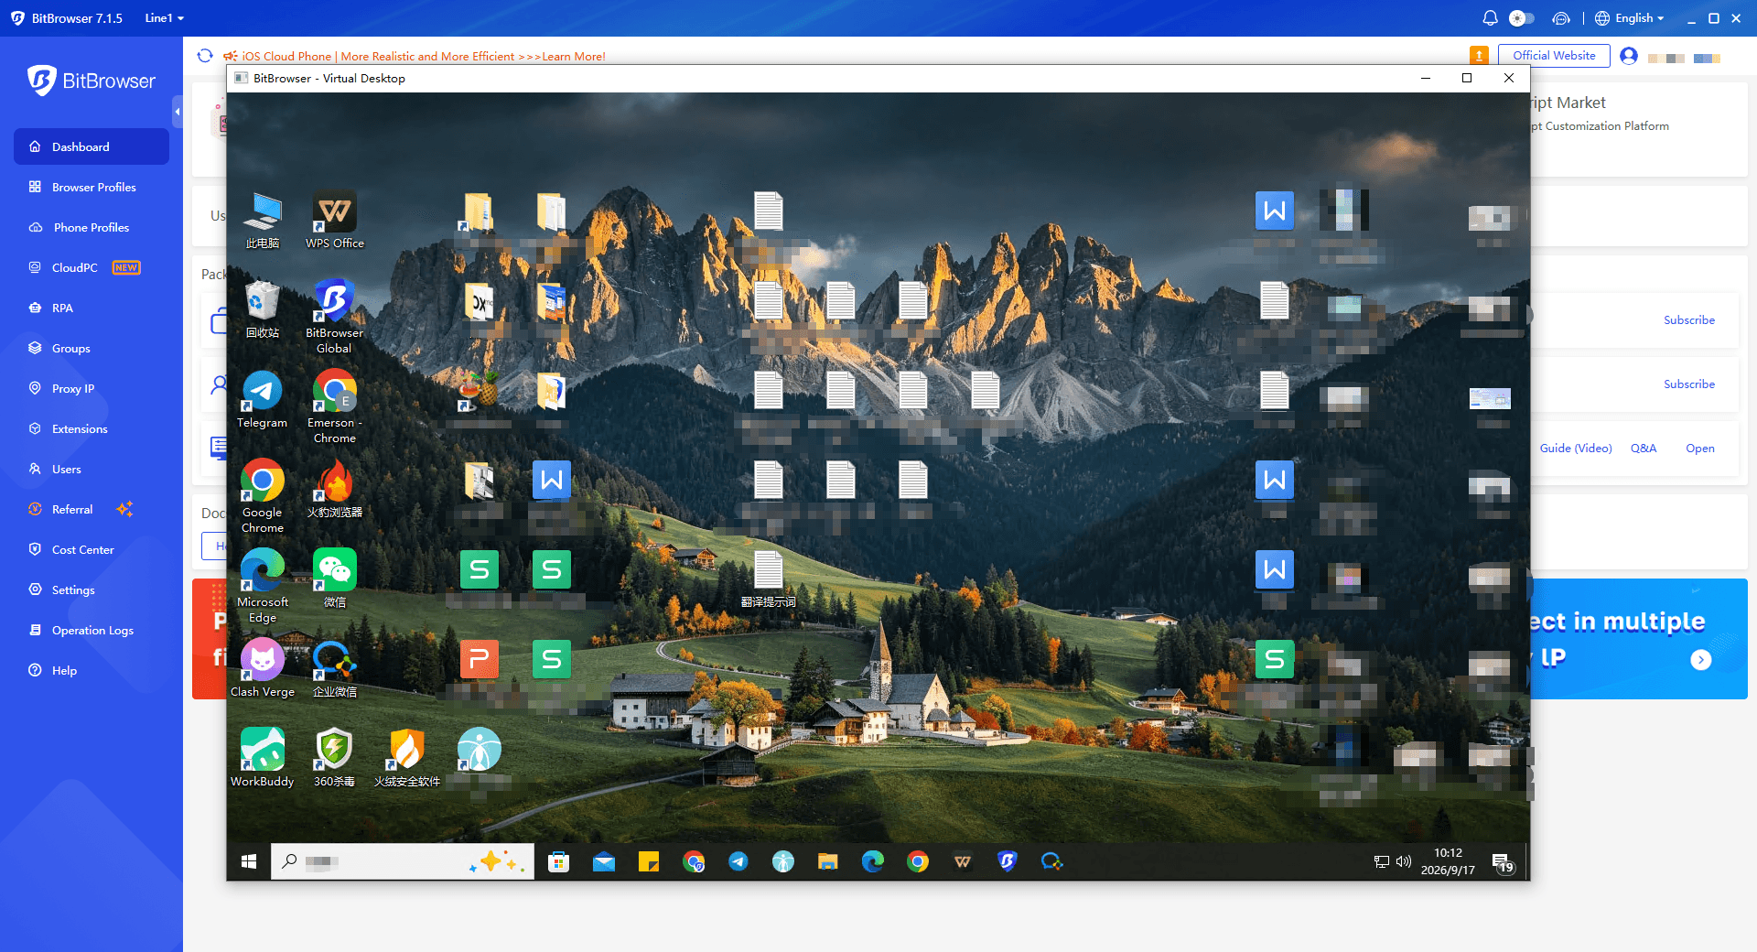This screenshot has height=952, width=1757.
Task: Open the notification center showing 19
Action: tap(1503, 862)
